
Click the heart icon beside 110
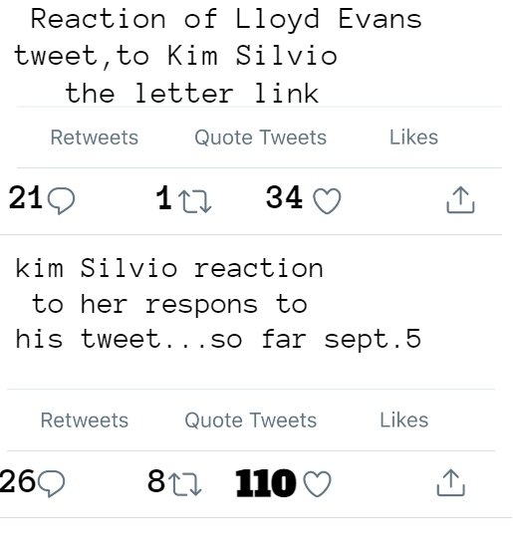(317, 484)
